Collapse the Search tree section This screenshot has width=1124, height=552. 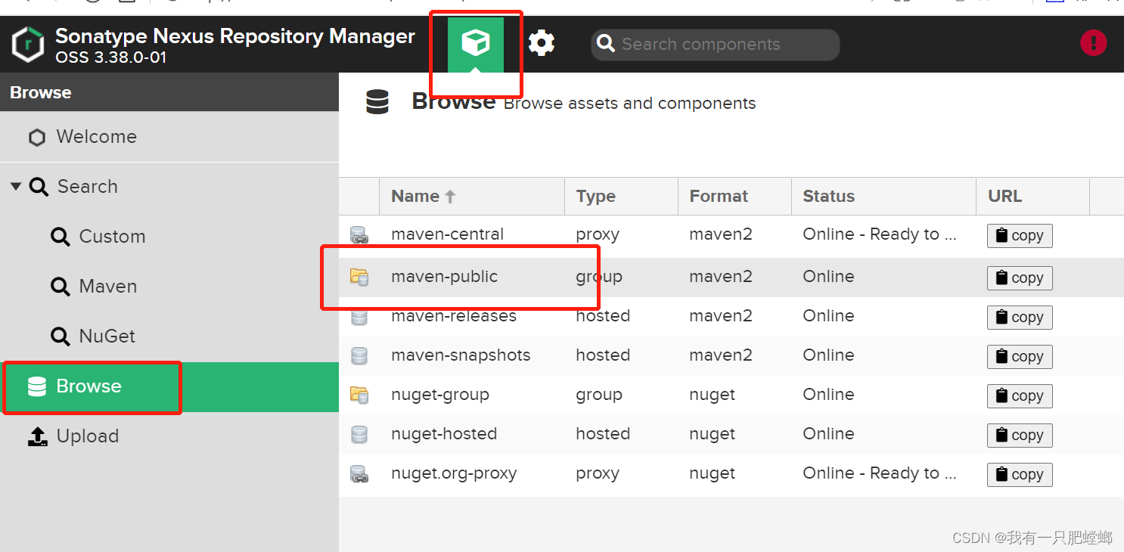coord(16,186)
